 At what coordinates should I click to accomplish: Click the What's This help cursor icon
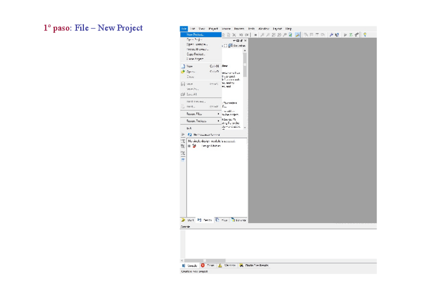tap(337, 35)
